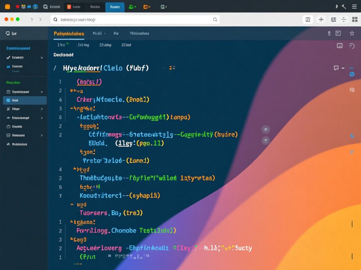Toggle the blue square sidebar item

(x=8, y=67)
